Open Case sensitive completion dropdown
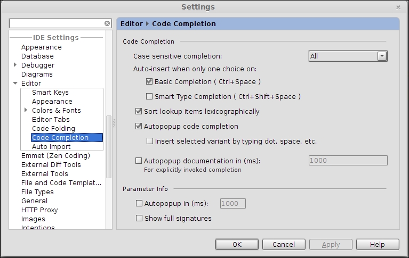The width and height of the screenshot is (409, 258). point(381,56)
